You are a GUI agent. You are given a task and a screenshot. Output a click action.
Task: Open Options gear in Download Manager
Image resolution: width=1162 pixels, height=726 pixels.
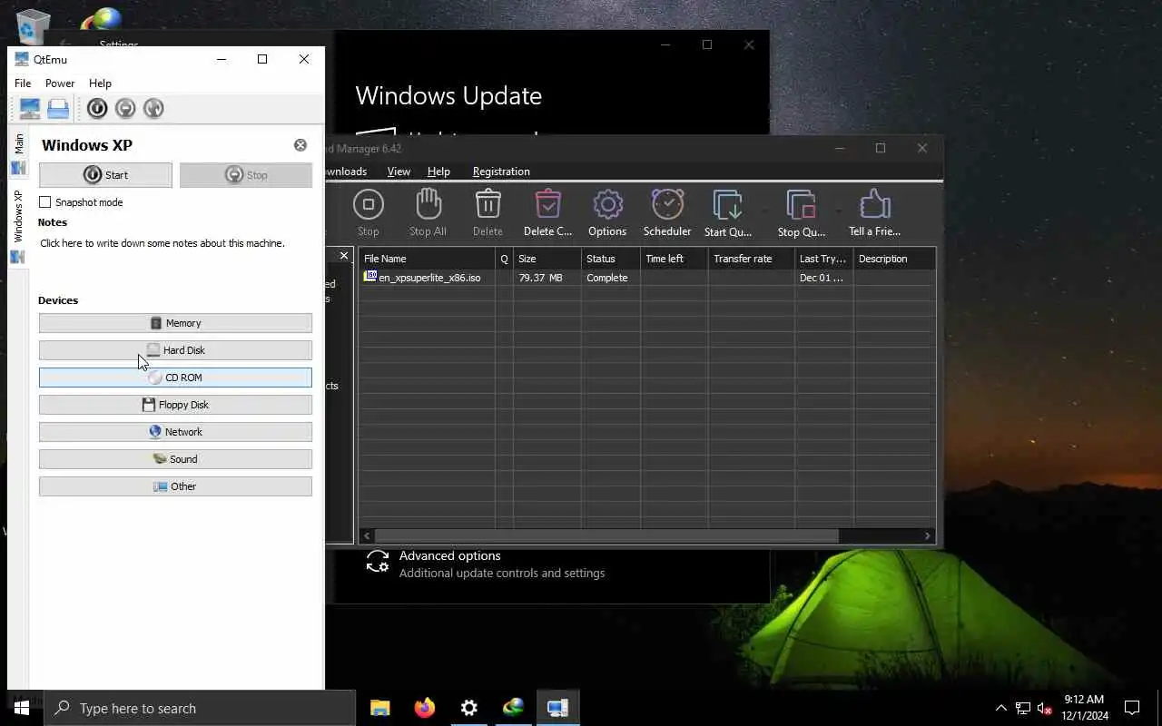pyautogui.click(x=607, y=213)
